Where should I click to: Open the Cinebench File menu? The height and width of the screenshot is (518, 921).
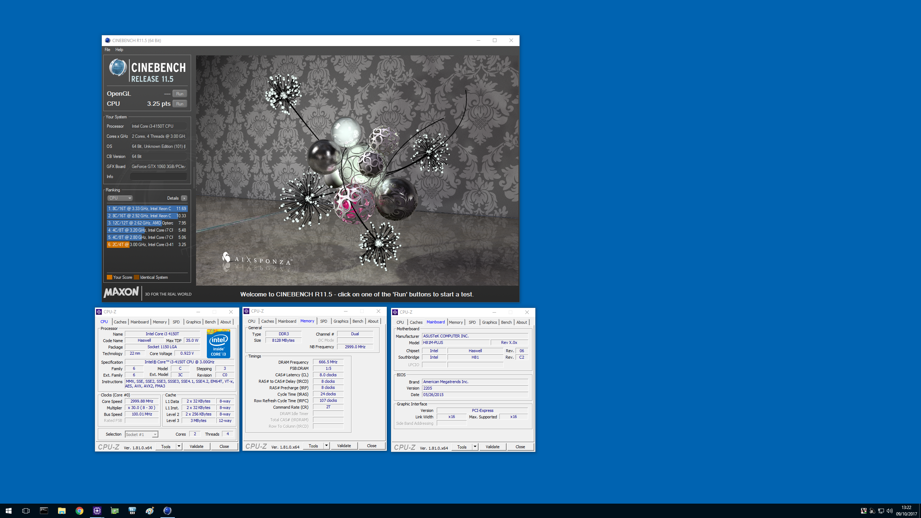(x=107, y=50)
